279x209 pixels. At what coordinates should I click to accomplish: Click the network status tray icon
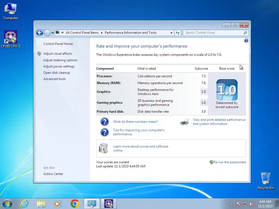pos(245,204)
